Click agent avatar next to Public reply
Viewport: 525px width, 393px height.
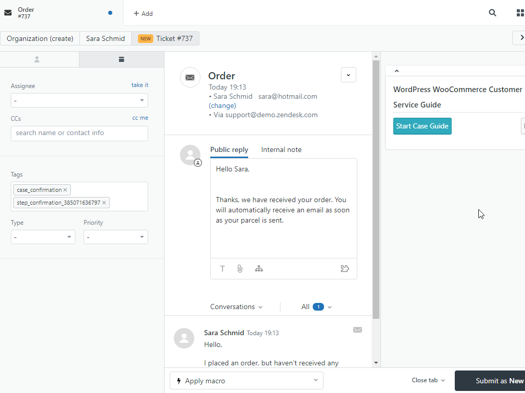190,155
